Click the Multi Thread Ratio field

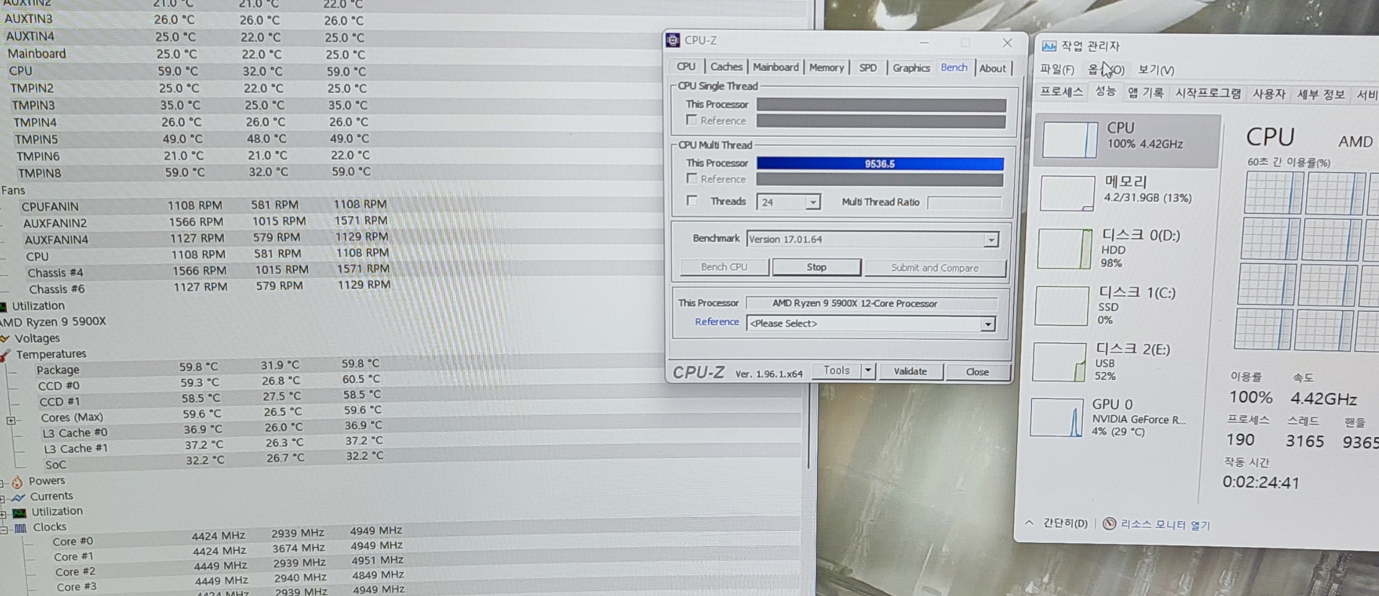tap(964, 202)
